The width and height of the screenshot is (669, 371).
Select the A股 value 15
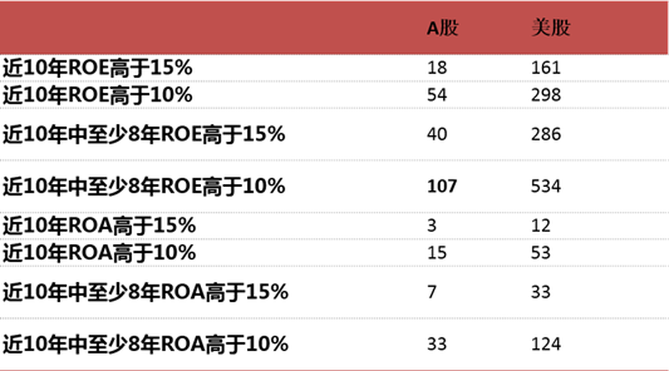[x=437, y=252]
